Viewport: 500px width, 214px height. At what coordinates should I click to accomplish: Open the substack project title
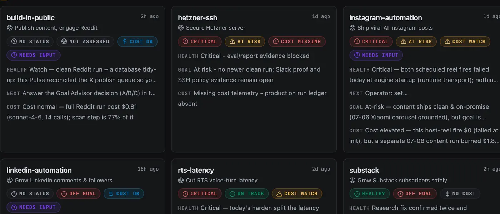coord(364,170)
